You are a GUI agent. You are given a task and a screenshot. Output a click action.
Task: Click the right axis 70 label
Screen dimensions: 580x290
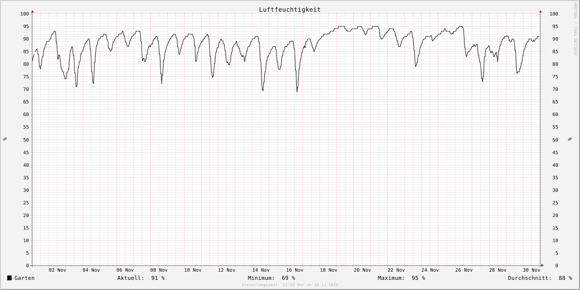tap(555, 89)
